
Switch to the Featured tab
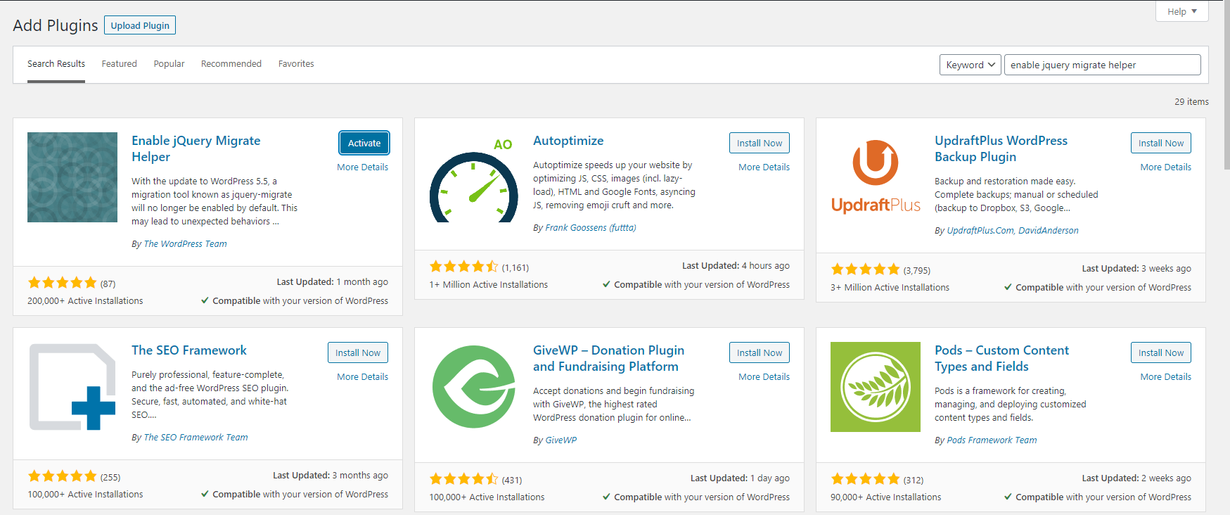(119, 64)
